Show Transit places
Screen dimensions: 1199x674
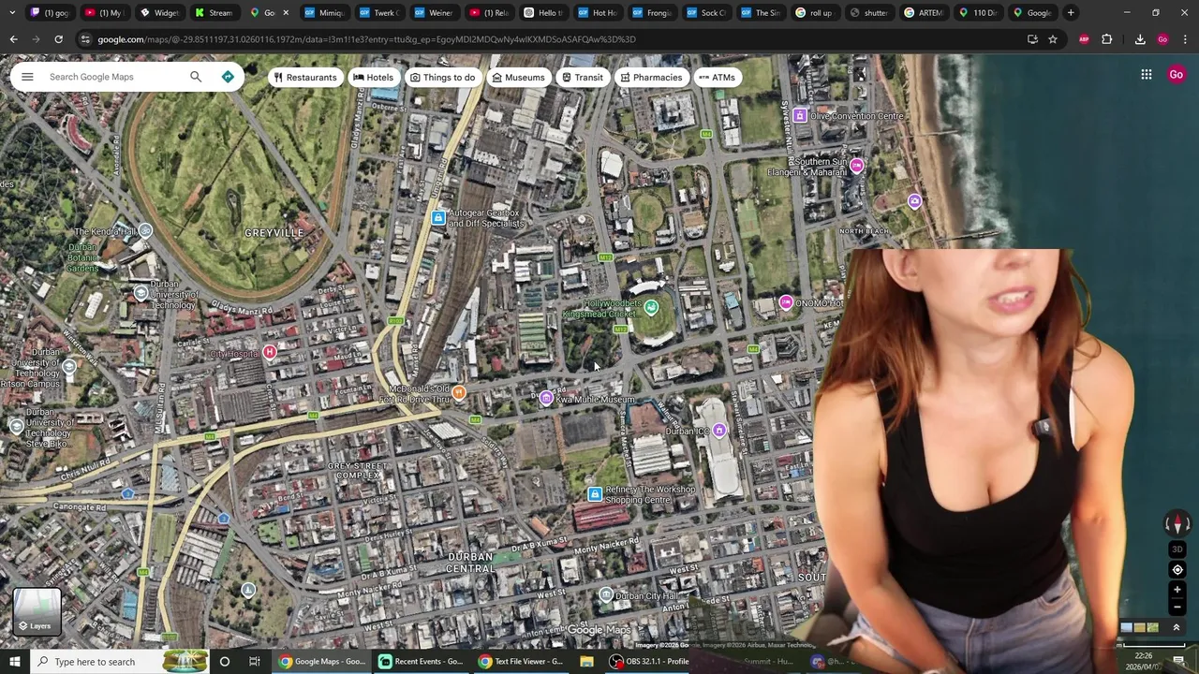582,78
